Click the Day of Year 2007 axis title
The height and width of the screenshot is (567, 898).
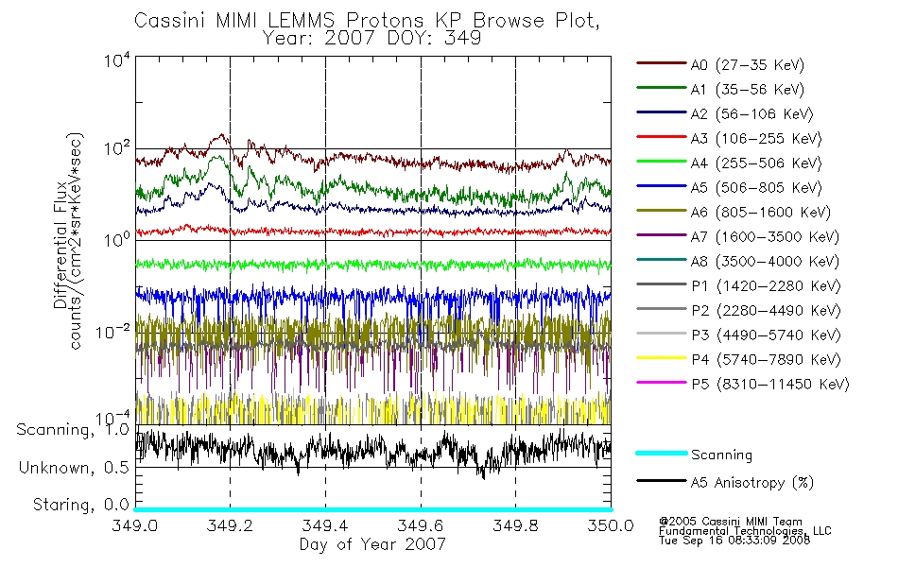pyautogui.click(x=372, y=544)
